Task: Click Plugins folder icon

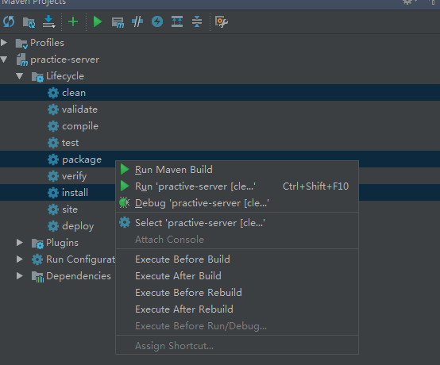Action: point(37,244)
